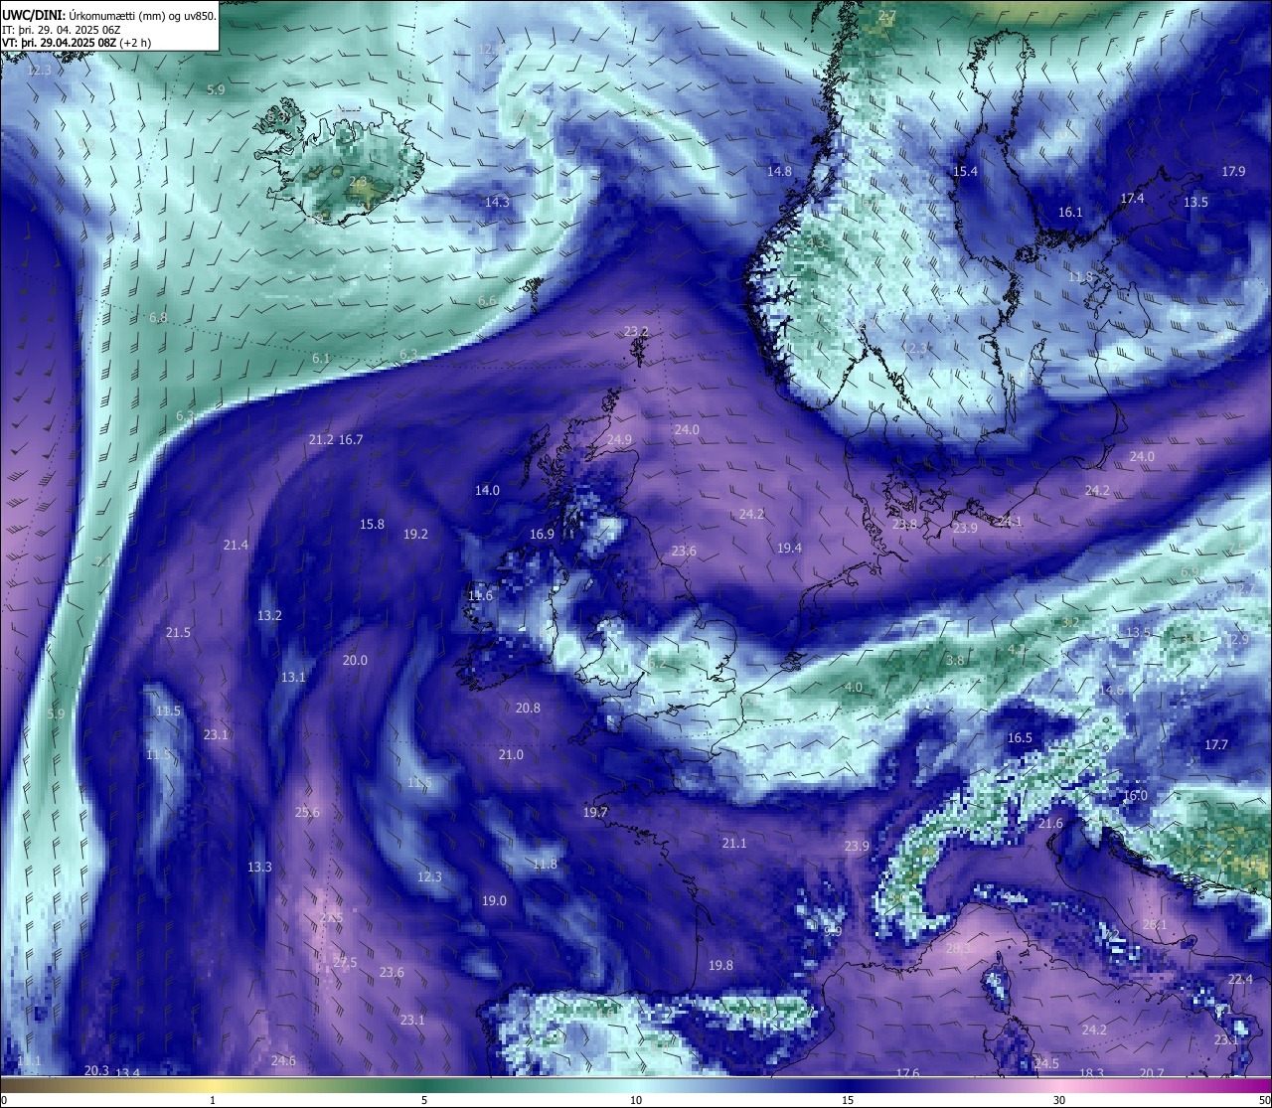Click the '21.0' map value
This screenshot has width=1272, height=1108.
coord(511,754)
